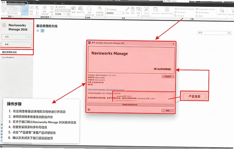Expand the Open button dropdown arrow
The width and height of the screenshot is (234, 149).
(x=28, y=37)
